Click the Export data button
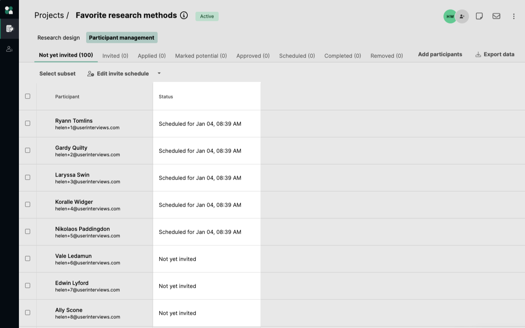Image resolution: width=525 pixels, height=328 pixels. [495, 54]
